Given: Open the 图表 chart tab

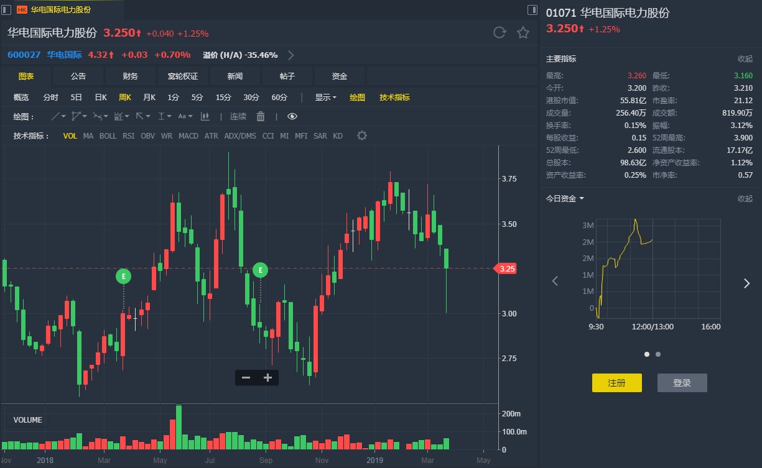Looking at the screenshot, I should [26, 76].
